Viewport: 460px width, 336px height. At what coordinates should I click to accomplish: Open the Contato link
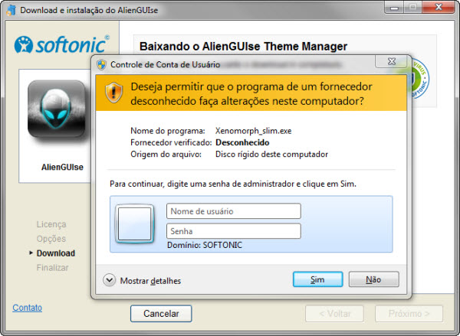[27, 308]
